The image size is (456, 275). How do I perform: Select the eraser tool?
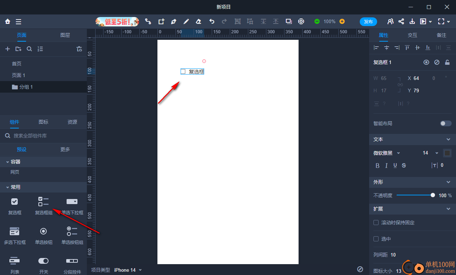(198, 22)
